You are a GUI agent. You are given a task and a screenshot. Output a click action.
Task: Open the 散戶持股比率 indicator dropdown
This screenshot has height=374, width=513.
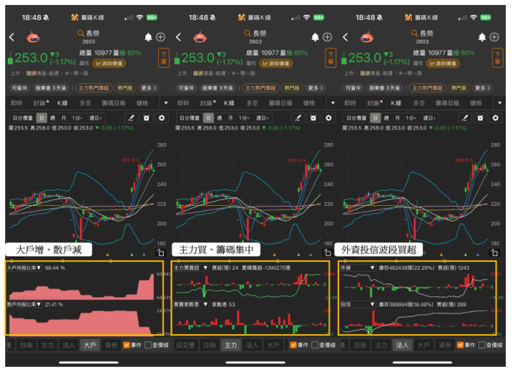[24, 304]
